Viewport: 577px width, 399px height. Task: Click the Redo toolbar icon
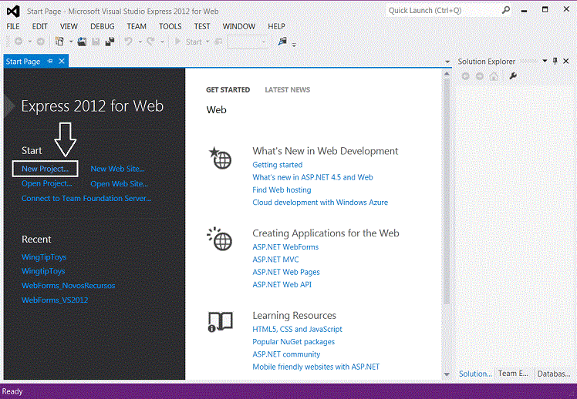click(x=150, y=42)
